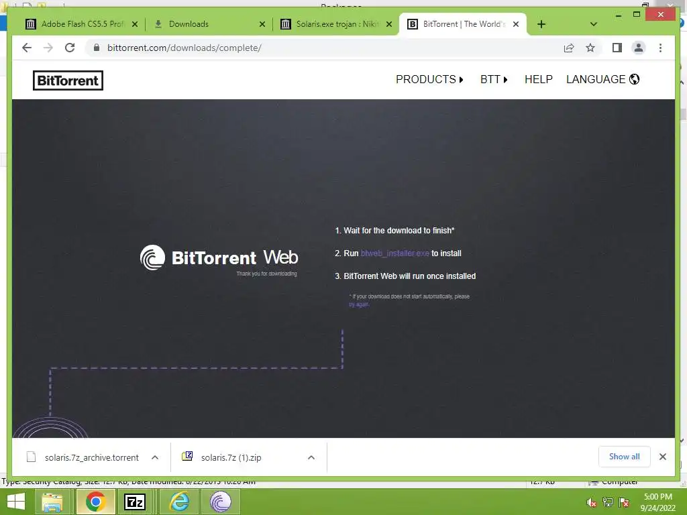Close the BitTorrent tab
687x515 pixels.
pos(516,24)
